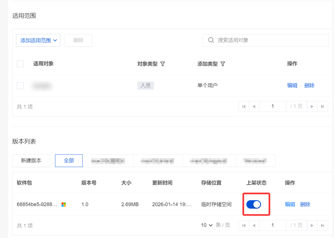Select the 全部 version tab
This screenshot has height=238, width=334.
click(69, 161)
